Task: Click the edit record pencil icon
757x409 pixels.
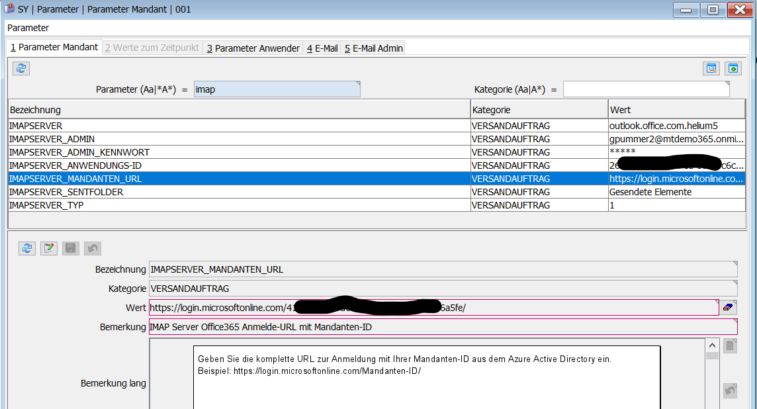Action: (x=48, y=248)
